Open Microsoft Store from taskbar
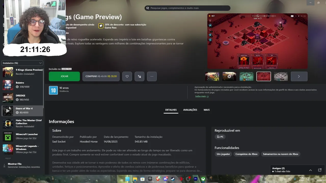 pyautogui.click(x=143, y=179)
